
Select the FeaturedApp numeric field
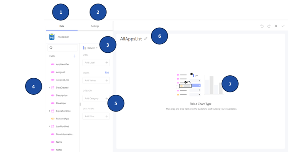60,119
